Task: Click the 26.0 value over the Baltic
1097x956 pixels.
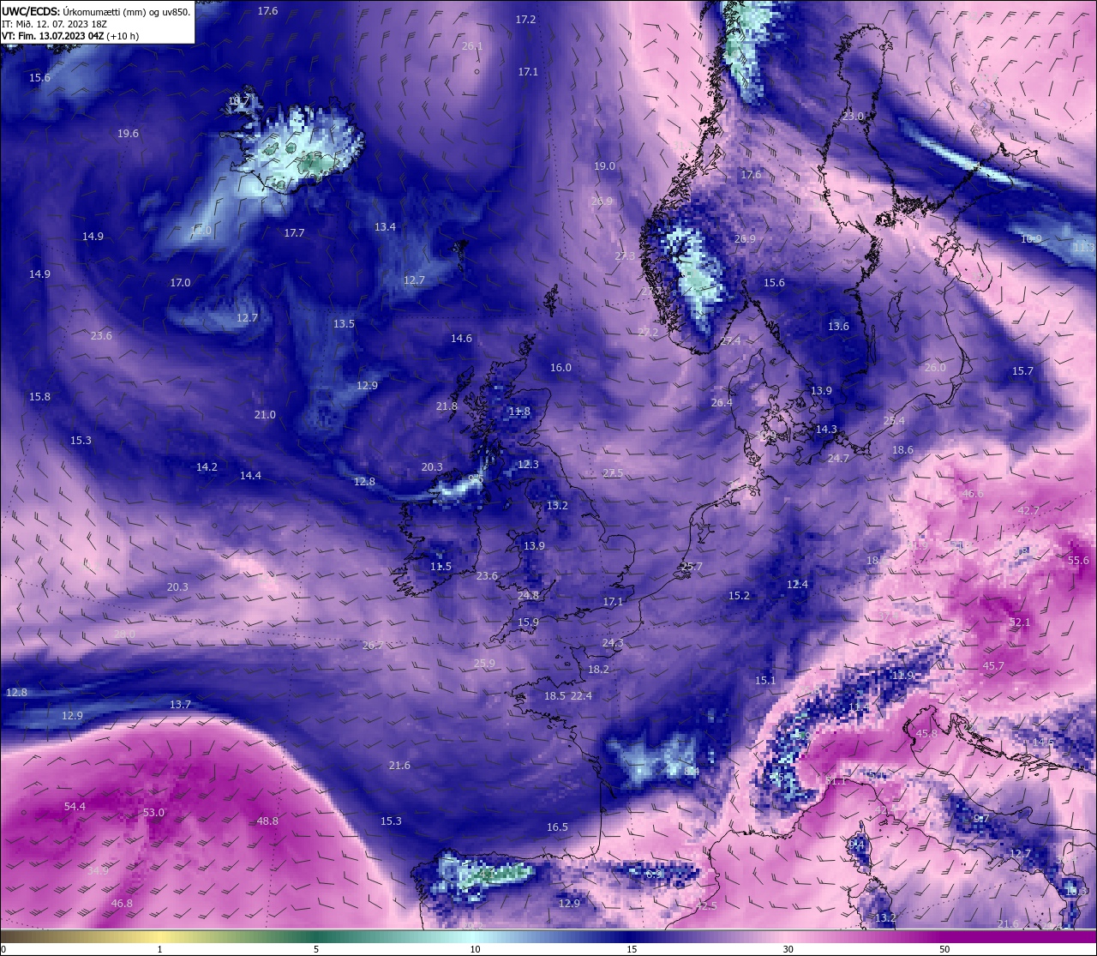Action: pyautogui.click(x=935, y=368)
